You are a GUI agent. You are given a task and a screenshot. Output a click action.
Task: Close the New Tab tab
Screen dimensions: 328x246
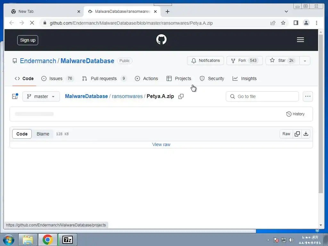pos(79,12)
